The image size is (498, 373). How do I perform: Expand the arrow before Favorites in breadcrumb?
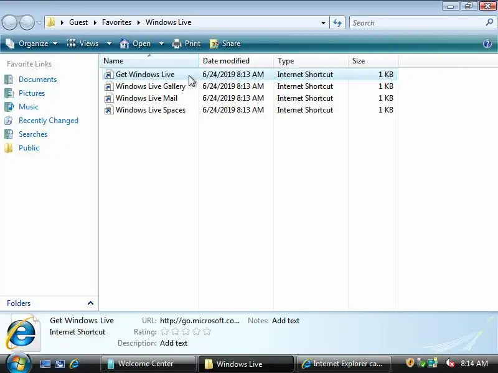tap(95, 22)
